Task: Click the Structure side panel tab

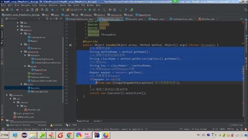Action: [2, 56]
